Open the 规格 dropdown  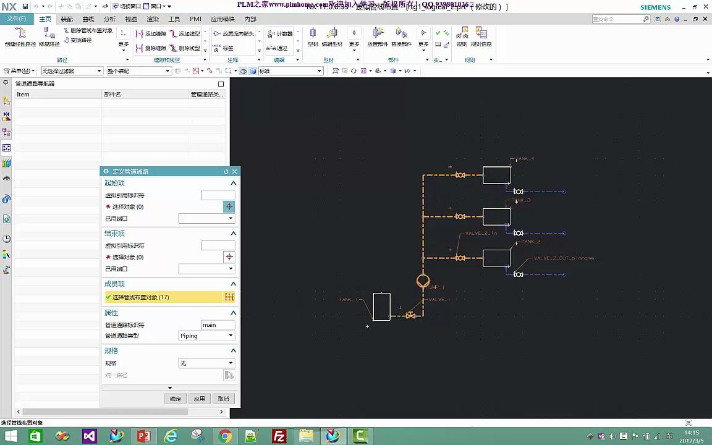coord(206,363)
